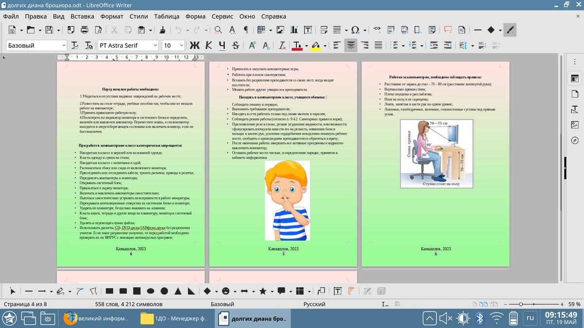Click word count '558 слов, 4 212 символов'

coord(129,304)
